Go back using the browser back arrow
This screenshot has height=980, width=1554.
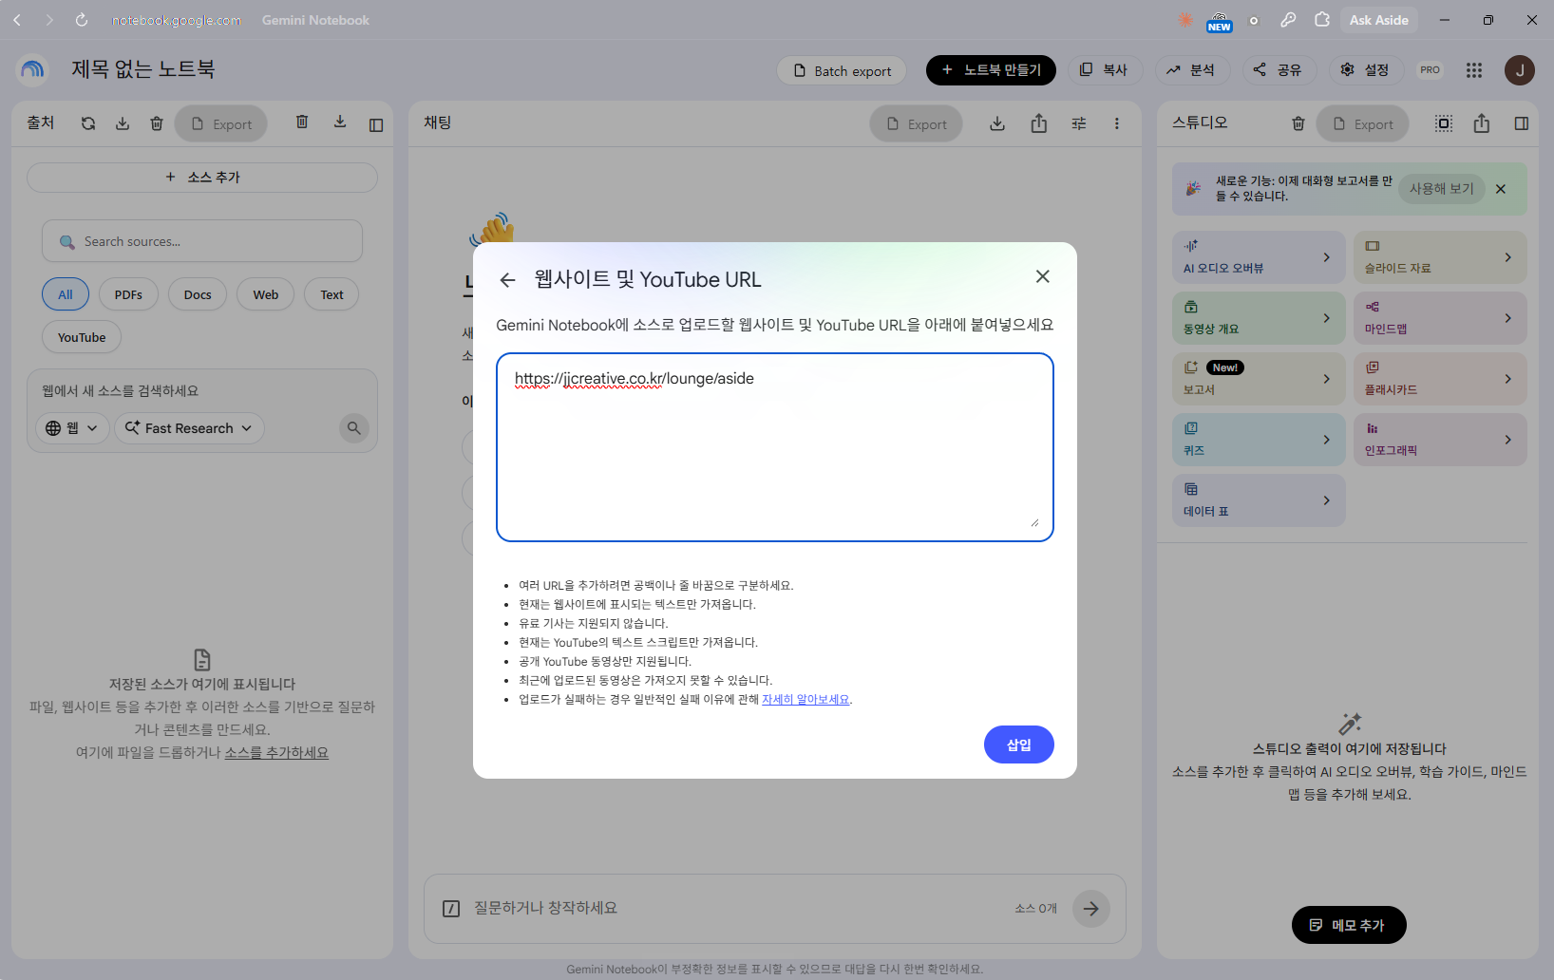tap(17, 20)
